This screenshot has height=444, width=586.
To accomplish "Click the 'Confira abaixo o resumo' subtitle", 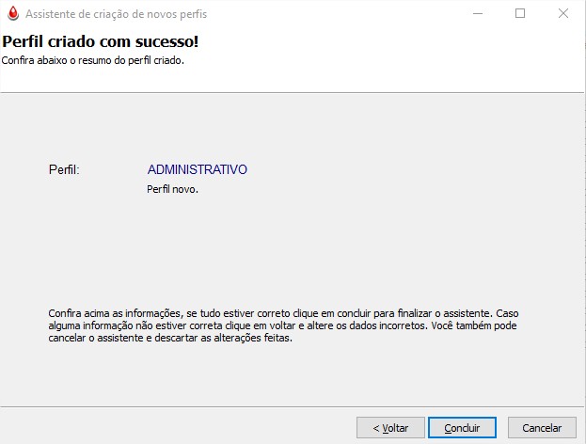I will point(93,60).
